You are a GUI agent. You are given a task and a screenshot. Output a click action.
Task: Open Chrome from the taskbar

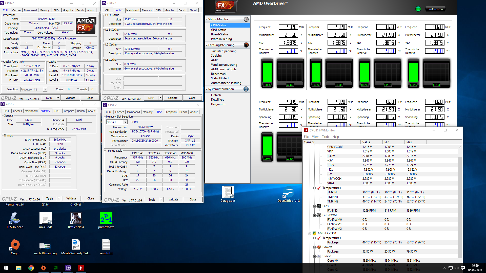[31, 268]
